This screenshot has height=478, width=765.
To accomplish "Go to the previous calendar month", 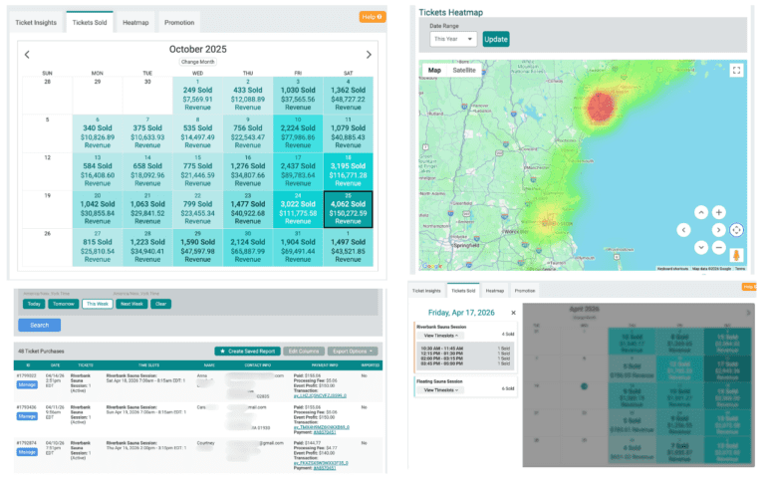I will (x=27, y=55).
